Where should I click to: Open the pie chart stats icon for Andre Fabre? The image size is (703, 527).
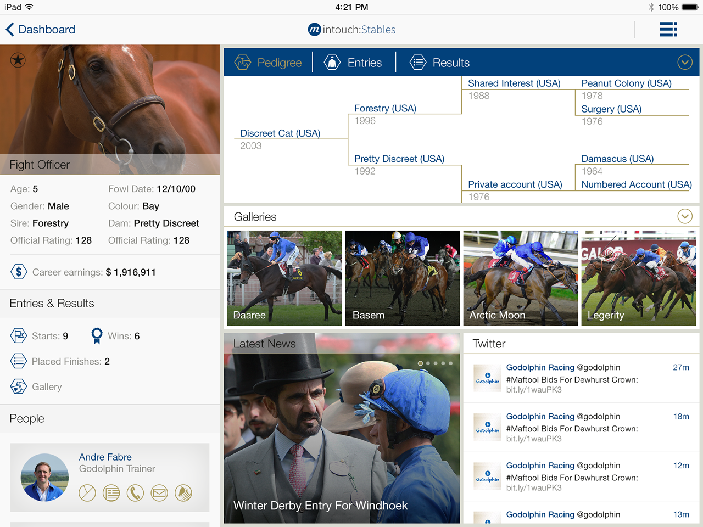pos(87,493)
